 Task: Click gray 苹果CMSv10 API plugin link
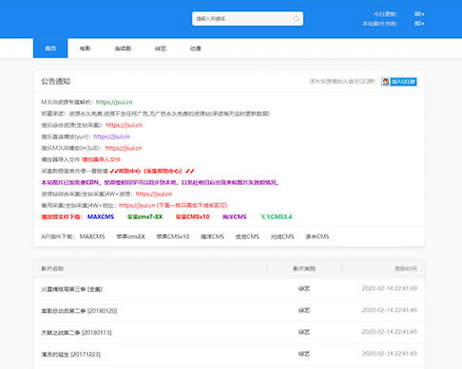pyautogui.click(x=173, y=236)
